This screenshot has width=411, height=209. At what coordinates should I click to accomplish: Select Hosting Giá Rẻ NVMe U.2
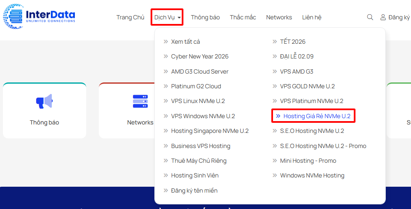point(317,116)
